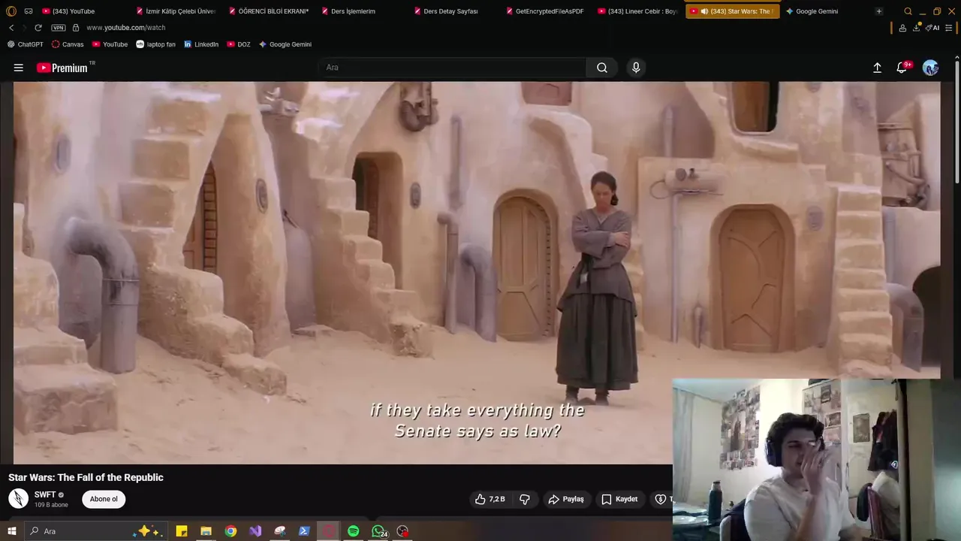This screenshot has width=961, height=541.
Task: Open the SWFT channel avatar
Action: tap(18, 498)
